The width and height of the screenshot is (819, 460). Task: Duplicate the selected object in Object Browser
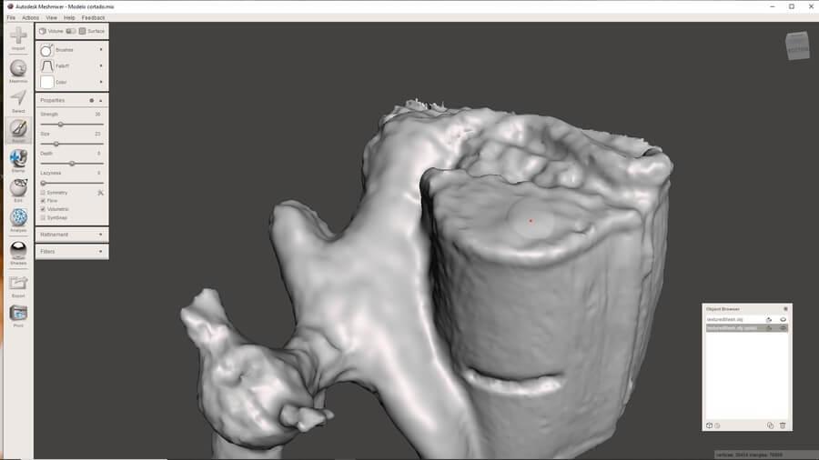pos(770,425)
